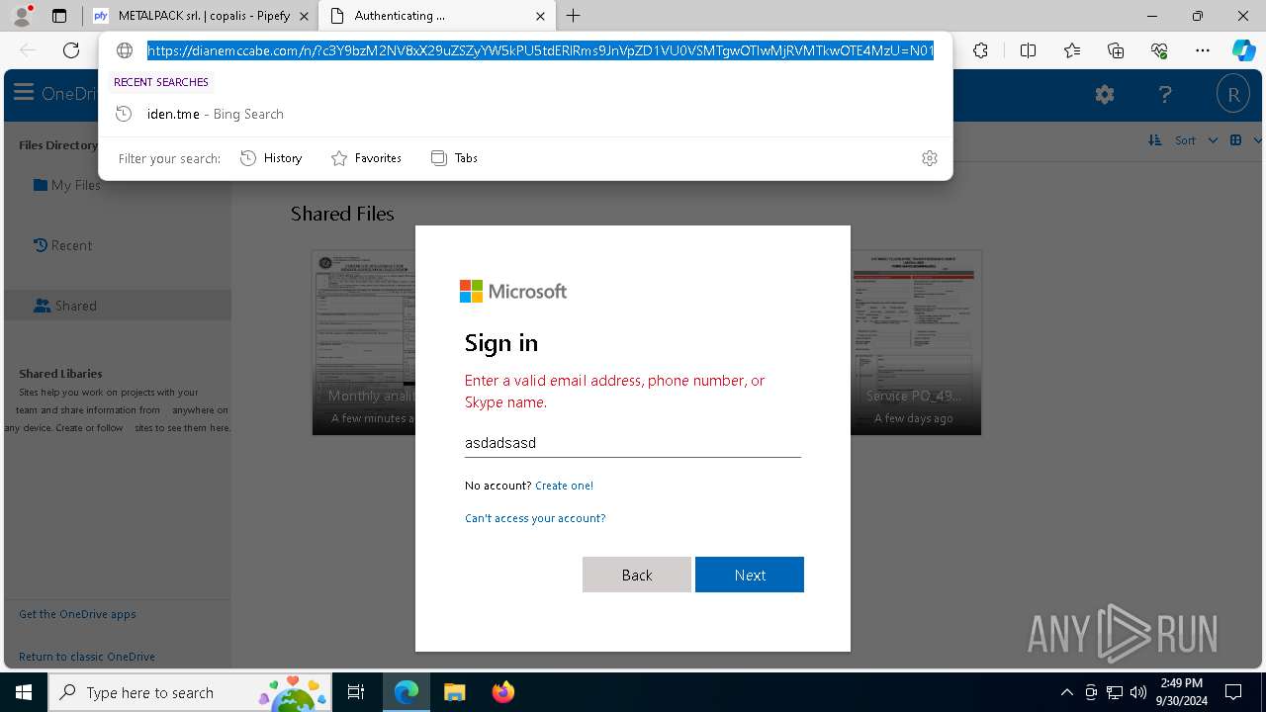Select the Authenticating tab
The width and height of the screenshot is (1266, 712).
coord(436,16)
